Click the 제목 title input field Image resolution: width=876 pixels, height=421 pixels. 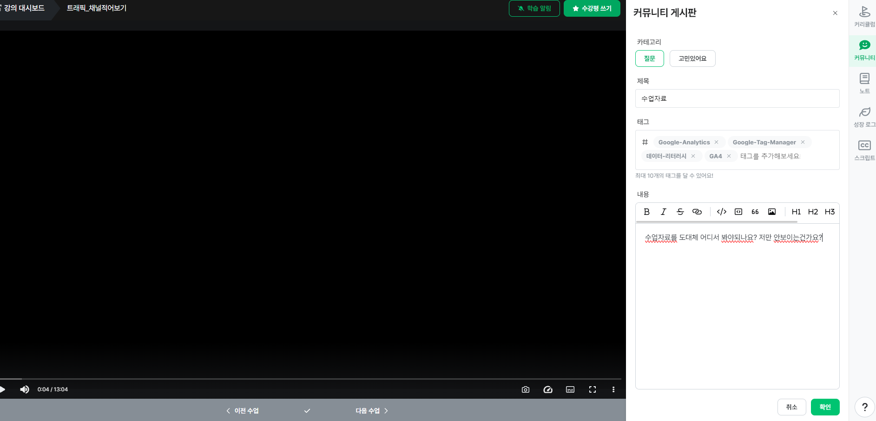[737, 98]
